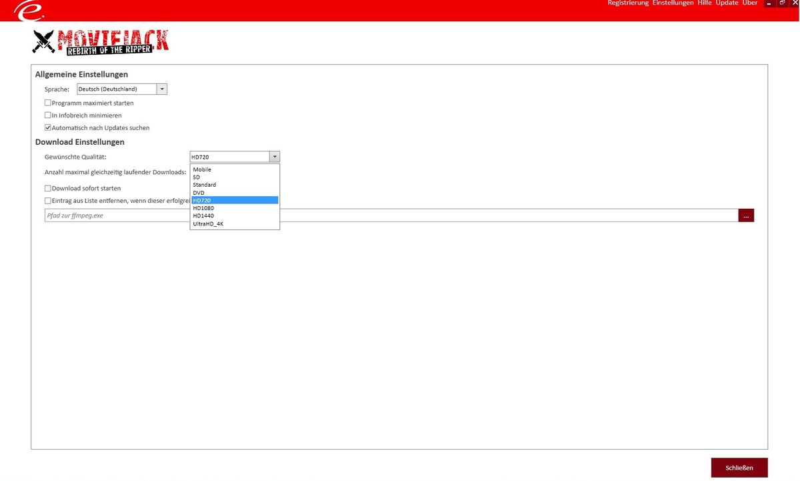The width and height of the screenshot is (800, 481).
Task: Open Einstellungen in the top bar
Action: [x=673, y=3]
